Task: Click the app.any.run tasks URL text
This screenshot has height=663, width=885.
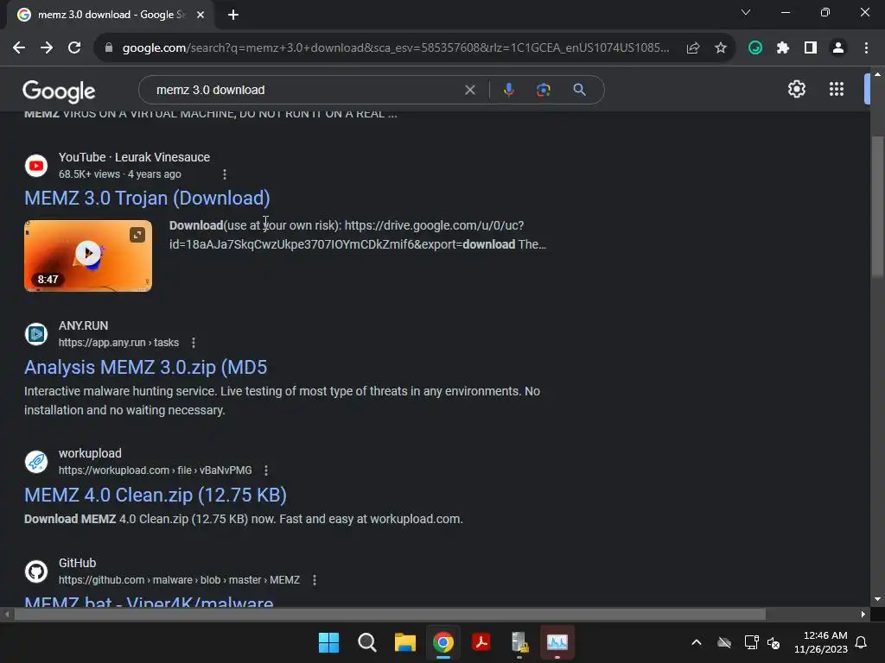Action: point(118,343)
